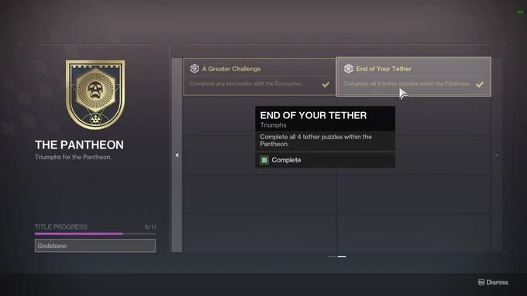Click the 8/11 progress count
The width and height of the screenshot is (527, 296).
pos(150,227)
